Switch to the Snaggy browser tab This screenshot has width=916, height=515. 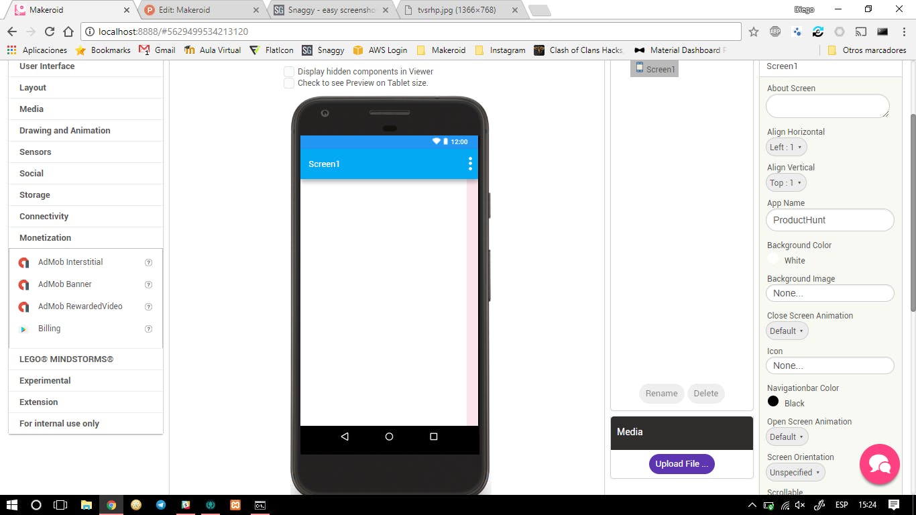(x=331, y=10)
